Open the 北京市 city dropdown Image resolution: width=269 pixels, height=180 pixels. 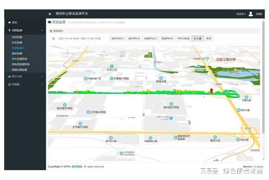(241, 14)
